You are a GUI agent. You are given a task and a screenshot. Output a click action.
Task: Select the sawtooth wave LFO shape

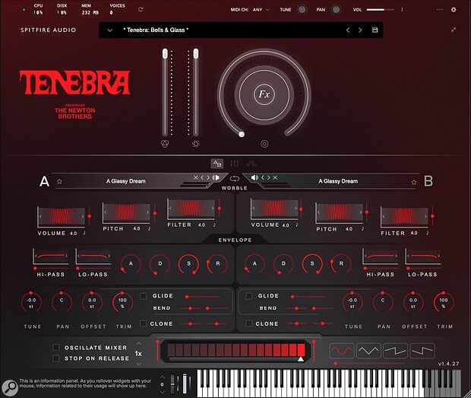coord(395,351)
